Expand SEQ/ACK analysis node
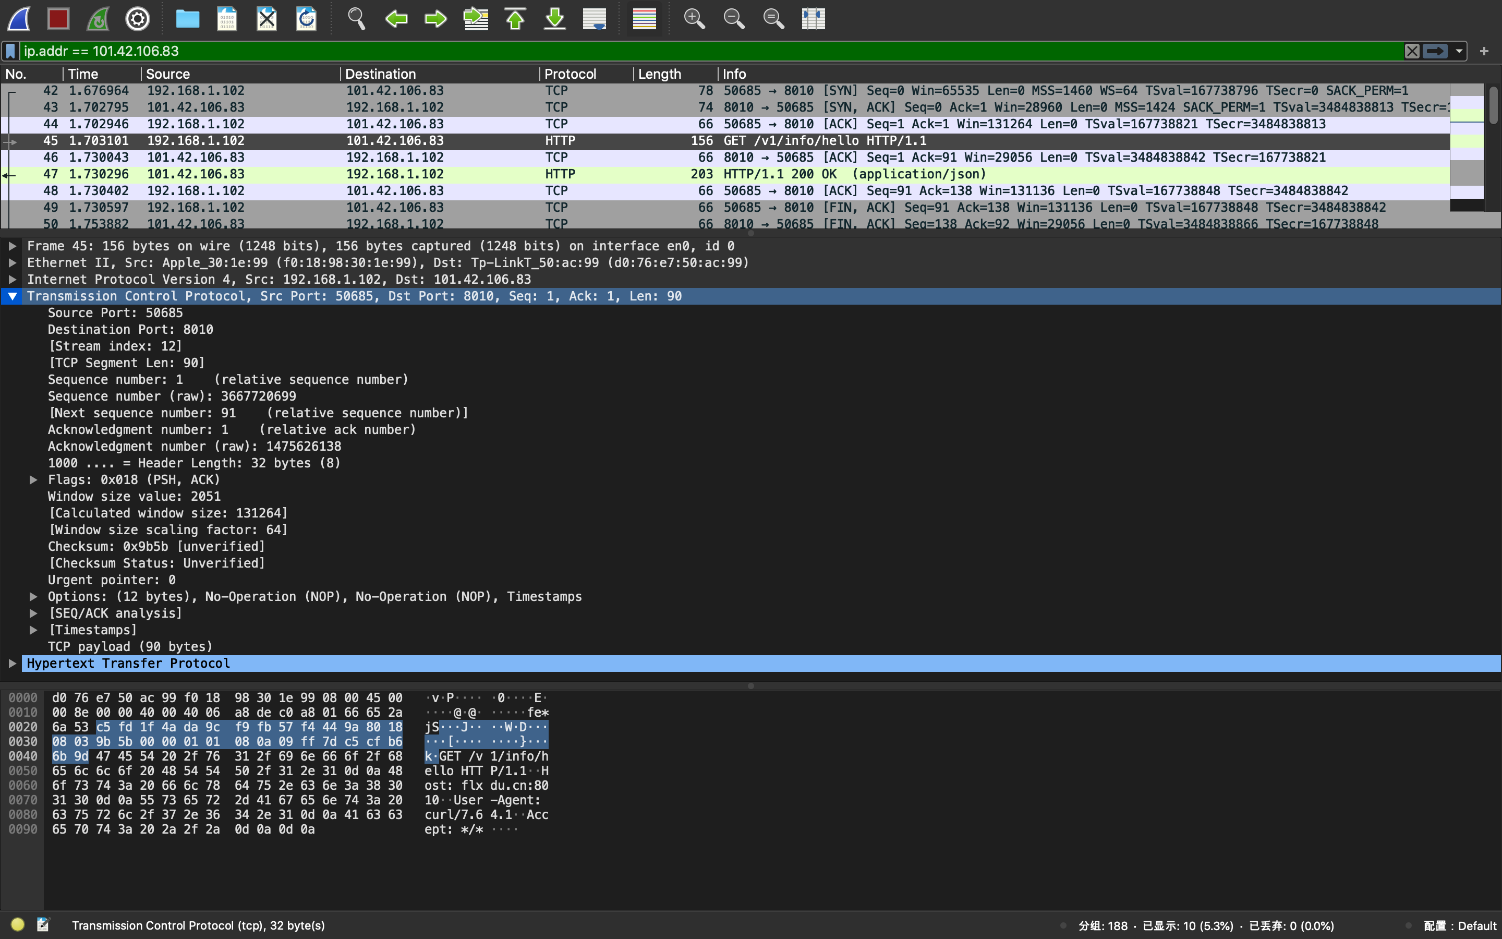The image size is (1502, 939). (x=33, y=613)
